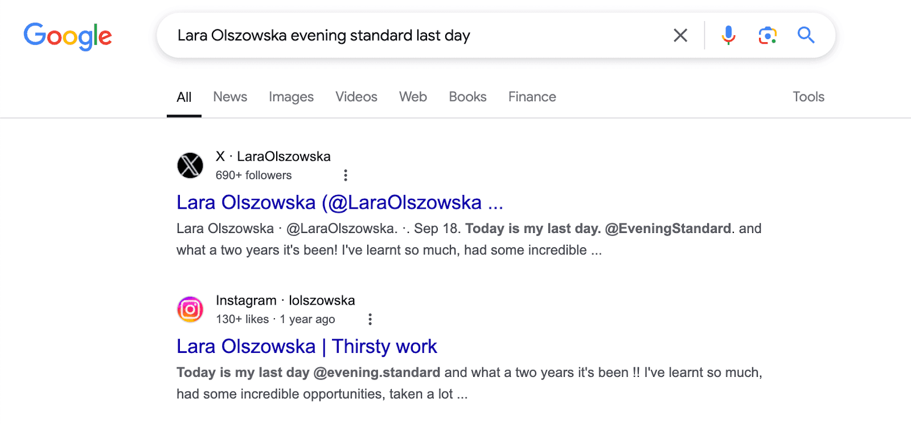Screen dimensions: 911x424
Task: Clear the search box text
Action: (x=680, y=35)
